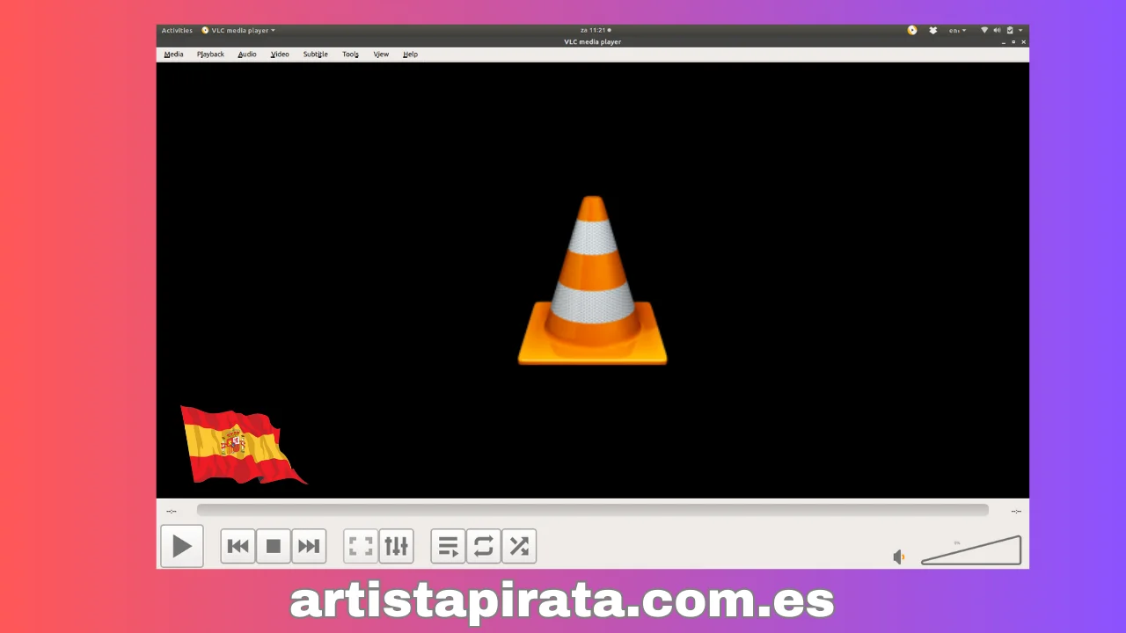The image size is (1126, 633).
Task: Open the system status menu with Wi-Fi icon
Action: (x=1002, y=30)
